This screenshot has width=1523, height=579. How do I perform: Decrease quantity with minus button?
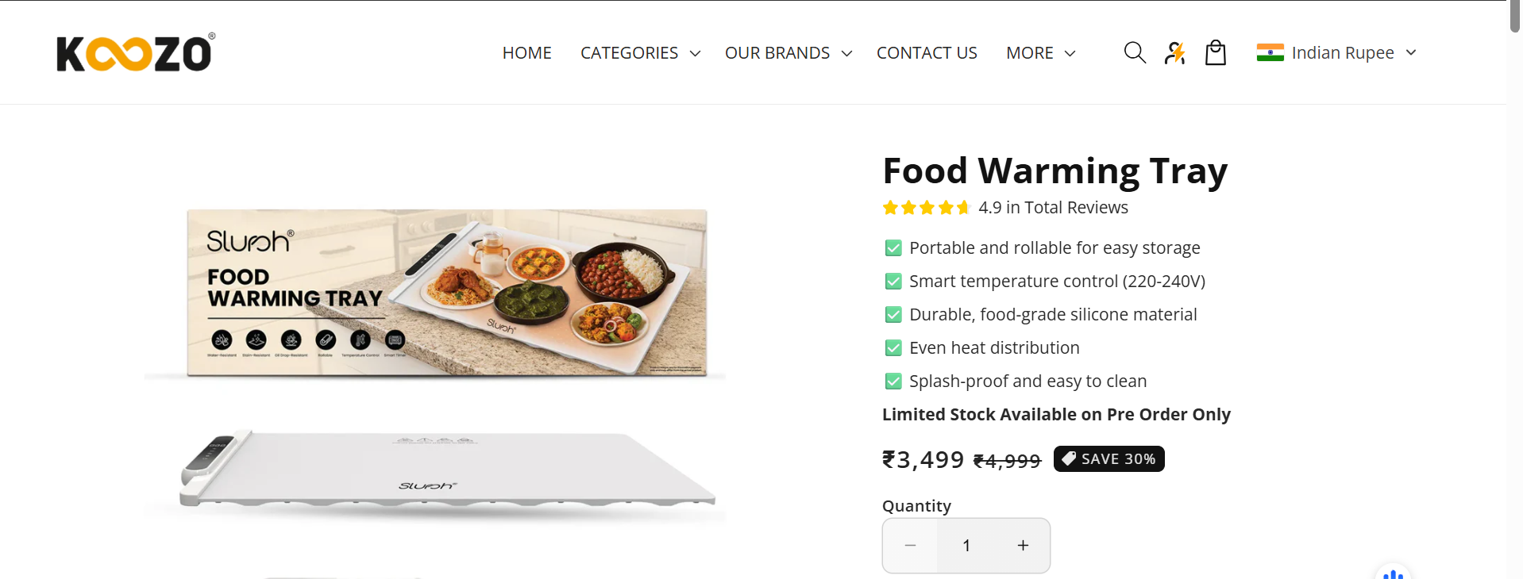pos(910,546)
